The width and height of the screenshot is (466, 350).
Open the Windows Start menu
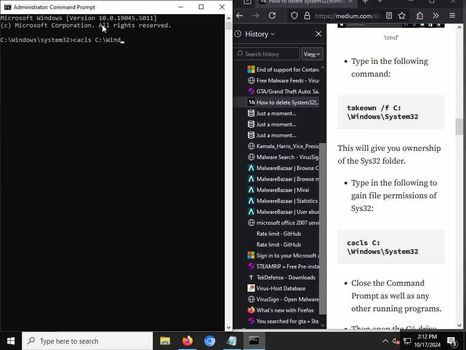tap(11, 341)
